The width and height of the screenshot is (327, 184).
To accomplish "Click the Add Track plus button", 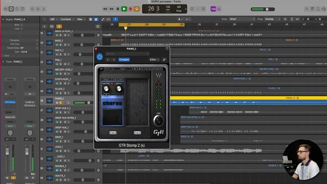I will pos(44,27).
